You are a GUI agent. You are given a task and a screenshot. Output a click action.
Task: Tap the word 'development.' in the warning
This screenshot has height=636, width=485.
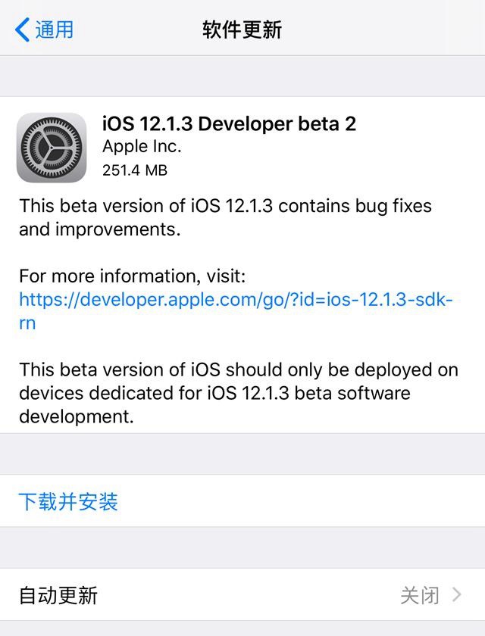coord(77,416)
